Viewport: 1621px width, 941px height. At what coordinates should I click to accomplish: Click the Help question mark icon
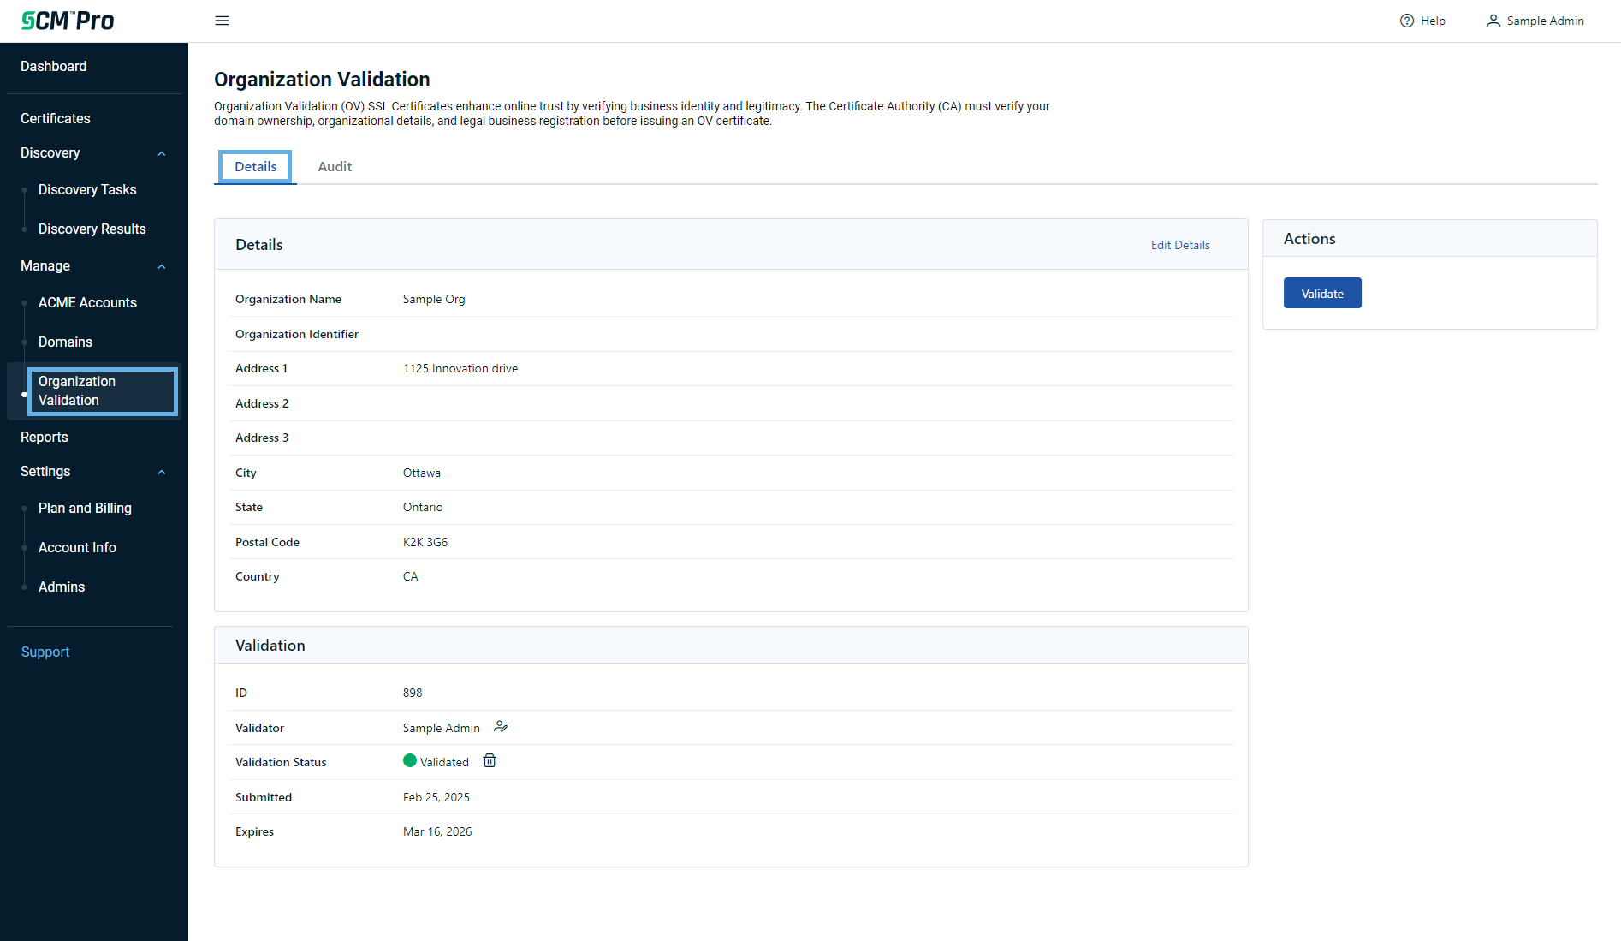tap(1406, 21)
